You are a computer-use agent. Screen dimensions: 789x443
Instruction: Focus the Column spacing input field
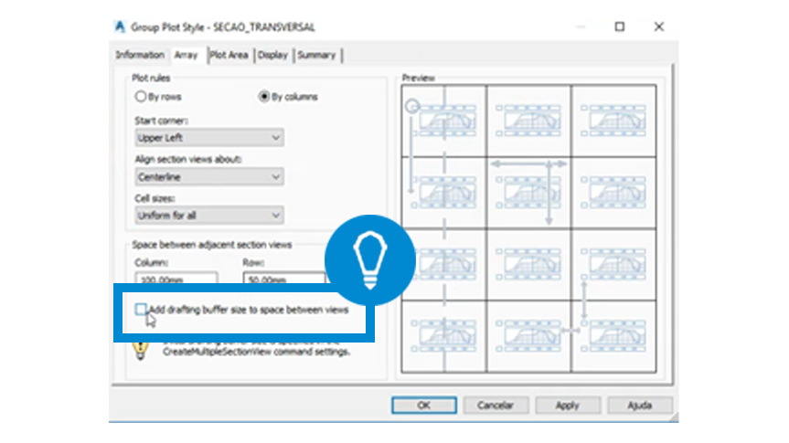[x=176, y=278]
